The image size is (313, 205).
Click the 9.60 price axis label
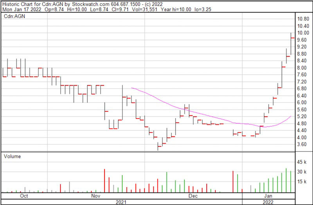(x=302, y=40)
